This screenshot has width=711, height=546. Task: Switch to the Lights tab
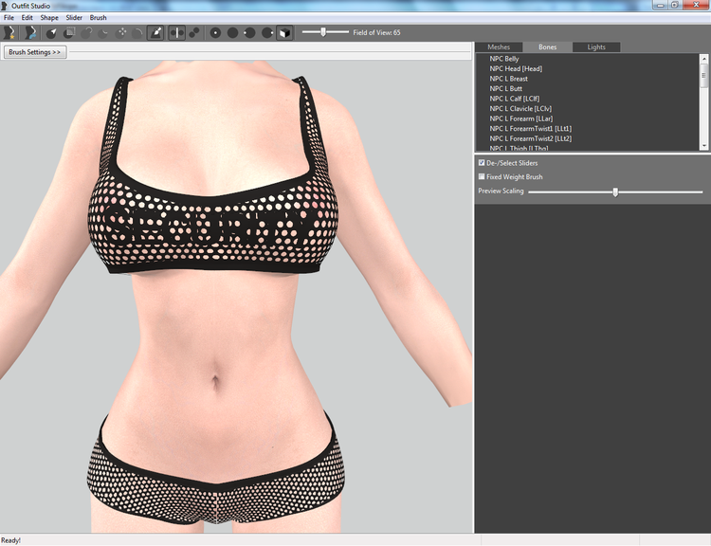coord(596,47)
